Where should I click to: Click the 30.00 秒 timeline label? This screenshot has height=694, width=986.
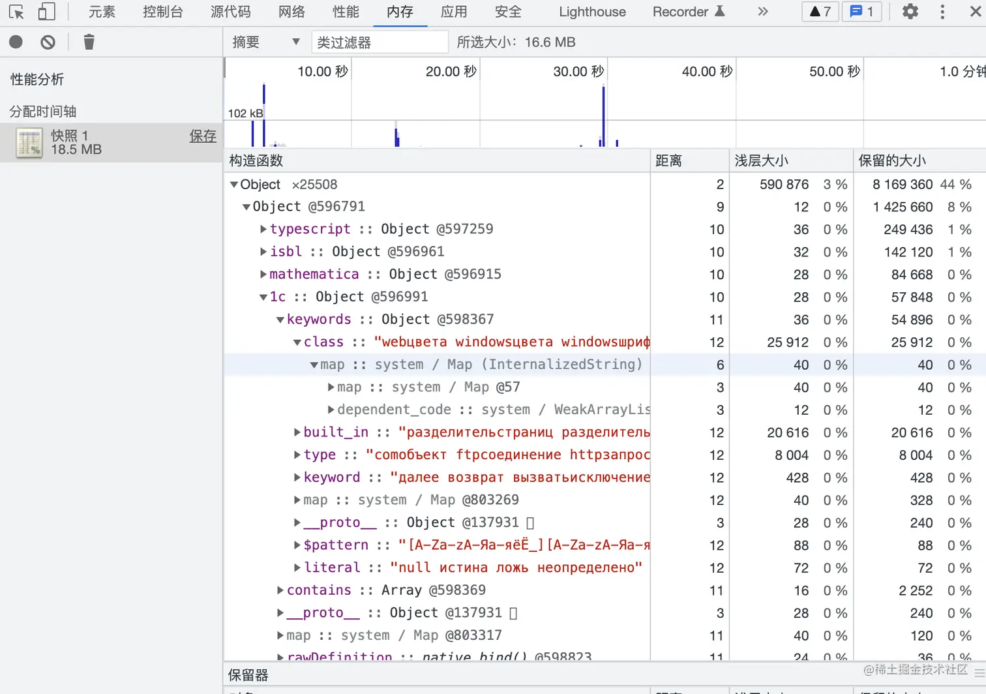tap(578, 72)
